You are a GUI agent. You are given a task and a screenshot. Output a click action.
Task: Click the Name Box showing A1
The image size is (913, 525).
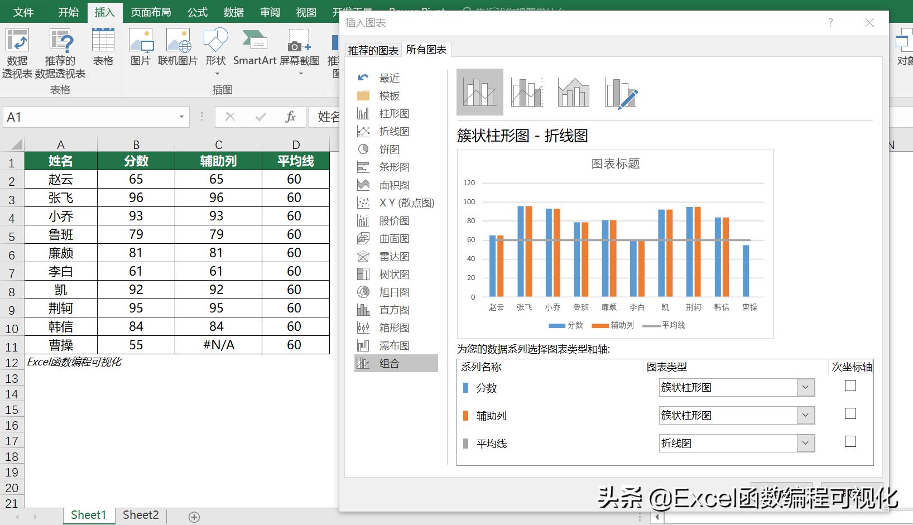tap(89, 117)
